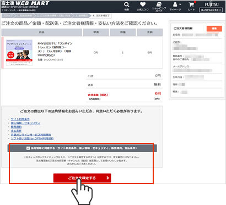Click the button under the Fujitsu logo
Image resolution: width=226 pixels, height=205 pixels.
click(211, 10)
